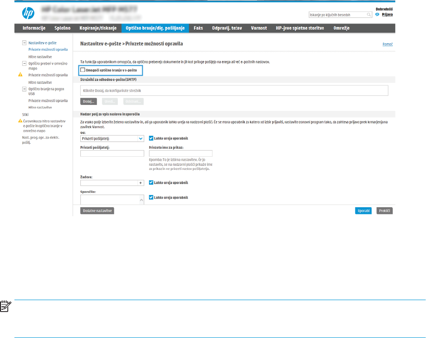Click the blue chat bubble icon beside Prijava
Image resolution: width=426 pixels, height=338 pixels.
point(377,15)
